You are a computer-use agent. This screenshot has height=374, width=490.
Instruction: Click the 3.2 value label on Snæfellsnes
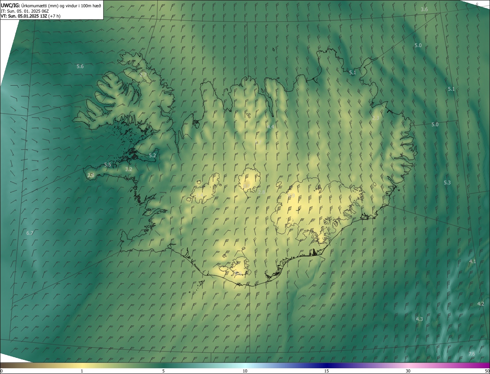point(129,169)
